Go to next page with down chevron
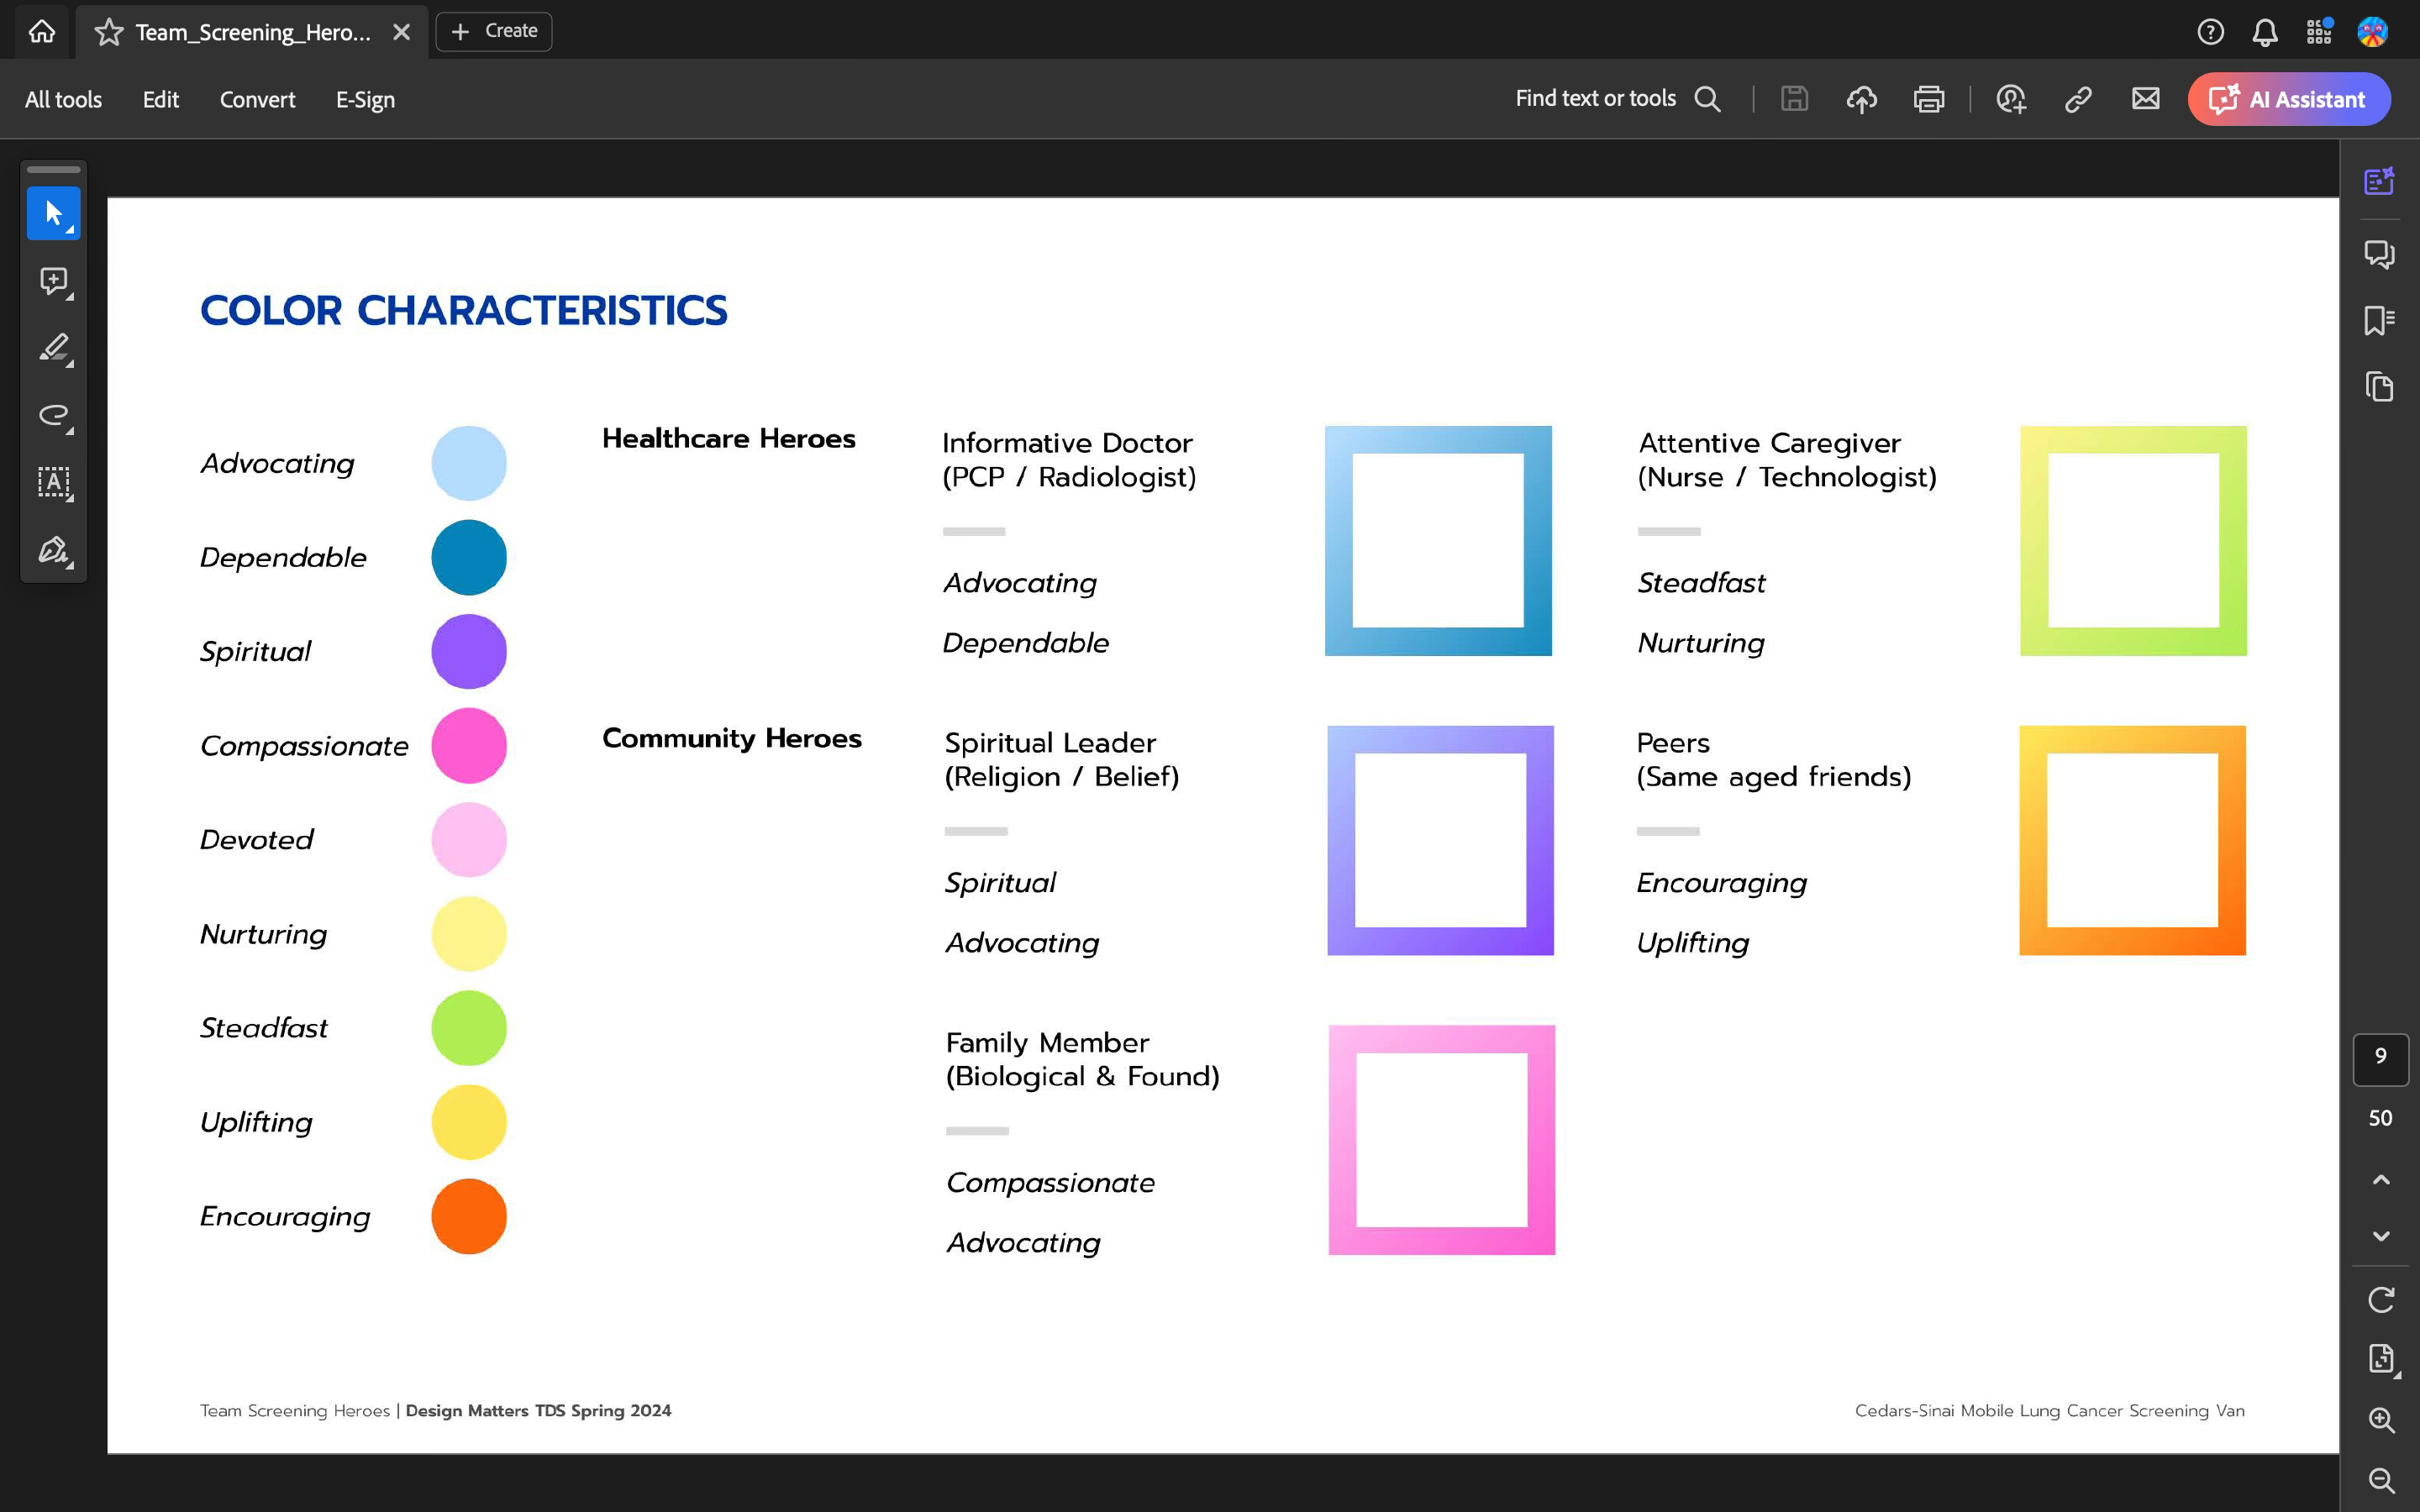 (x=2380, y=1236)
